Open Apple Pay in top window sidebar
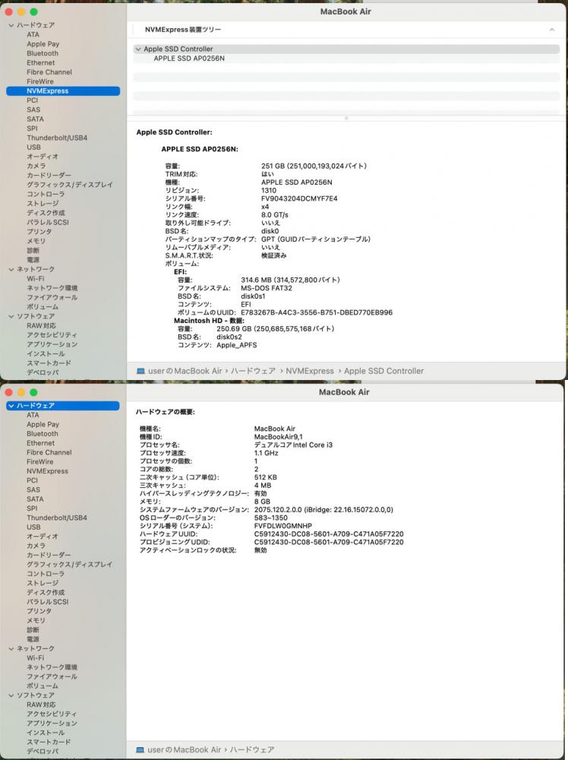568x760 pixels. 43,44
